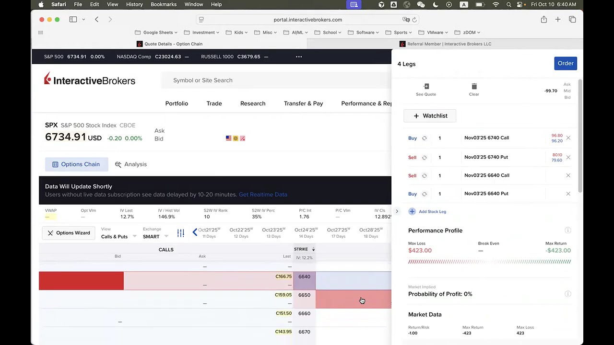Open the Referral Member browser tab
The width and height of the screenshot is (614, 345).
pyautogui.click(x=445, y=44)
